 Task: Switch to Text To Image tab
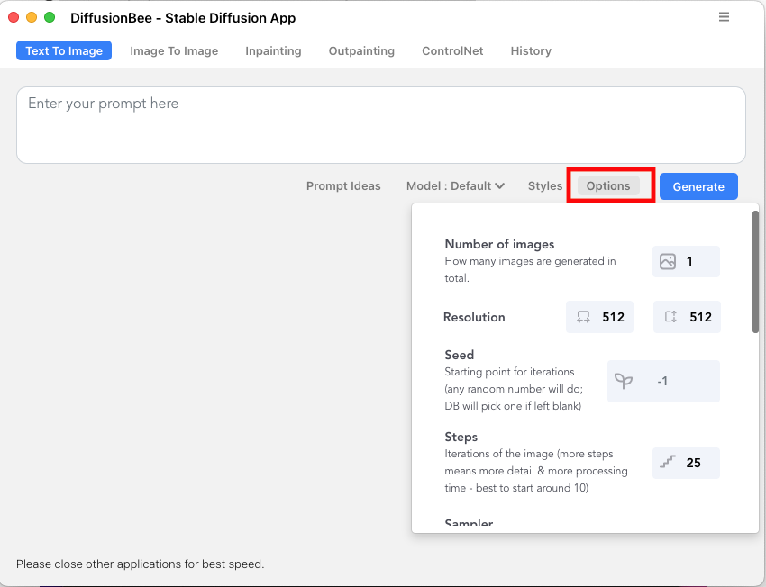click(x=64, y=50)
